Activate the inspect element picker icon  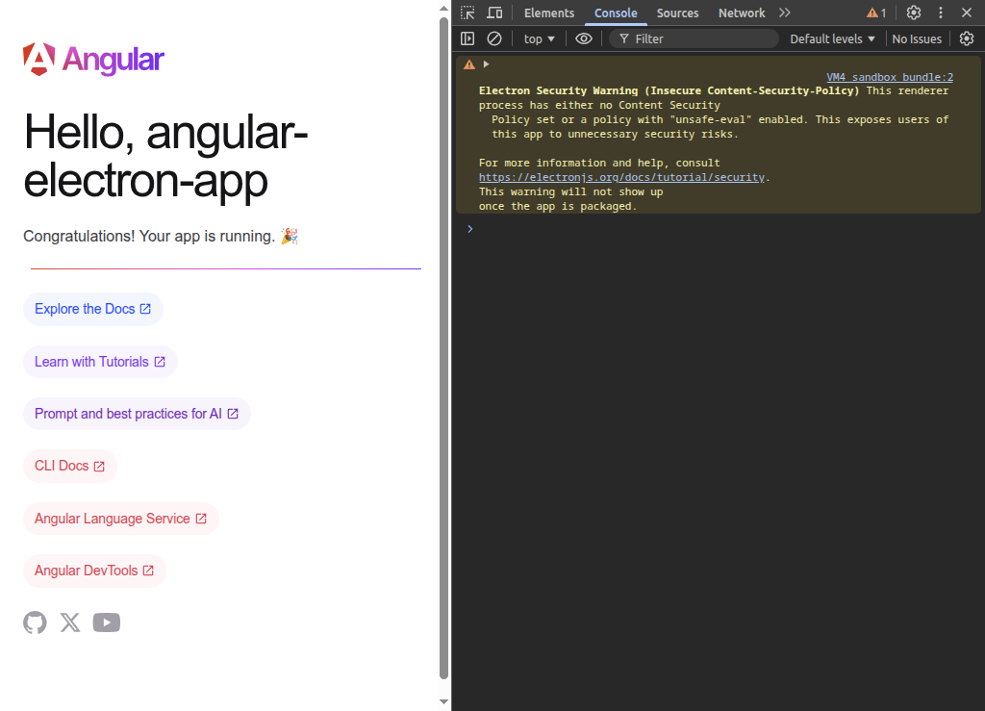pyautogui.click(x=468, y=13)
